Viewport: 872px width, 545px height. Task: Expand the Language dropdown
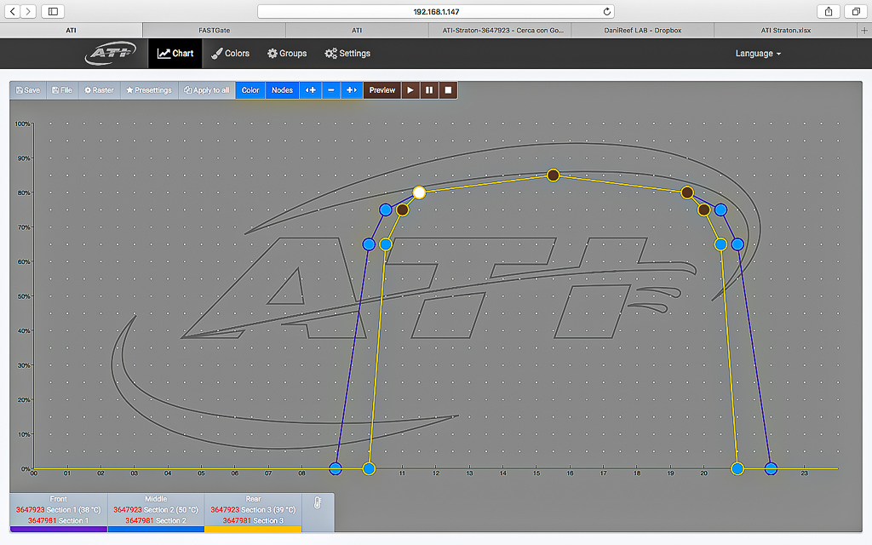click(758, 54)
